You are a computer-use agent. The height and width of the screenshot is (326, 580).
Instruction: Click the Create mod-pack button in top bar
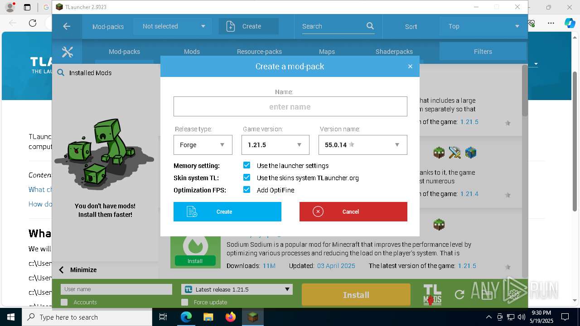[249, 26]
